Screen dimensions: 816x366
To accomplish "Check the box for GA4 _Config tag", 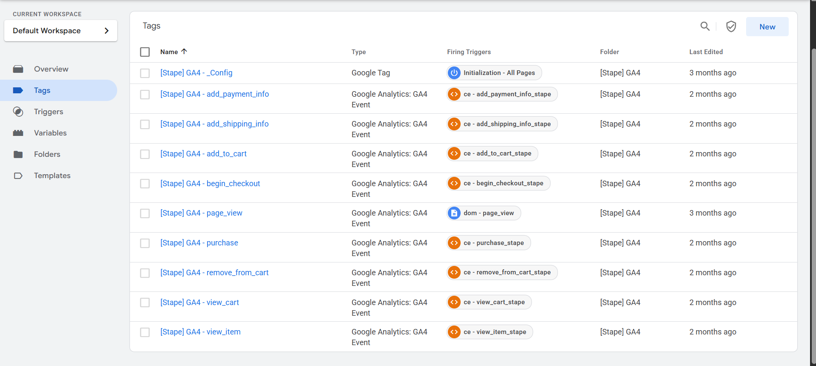I will 145,73.
